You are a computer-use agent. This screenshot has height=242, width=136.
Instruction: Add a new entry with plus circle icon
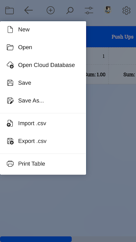[50, 11]
